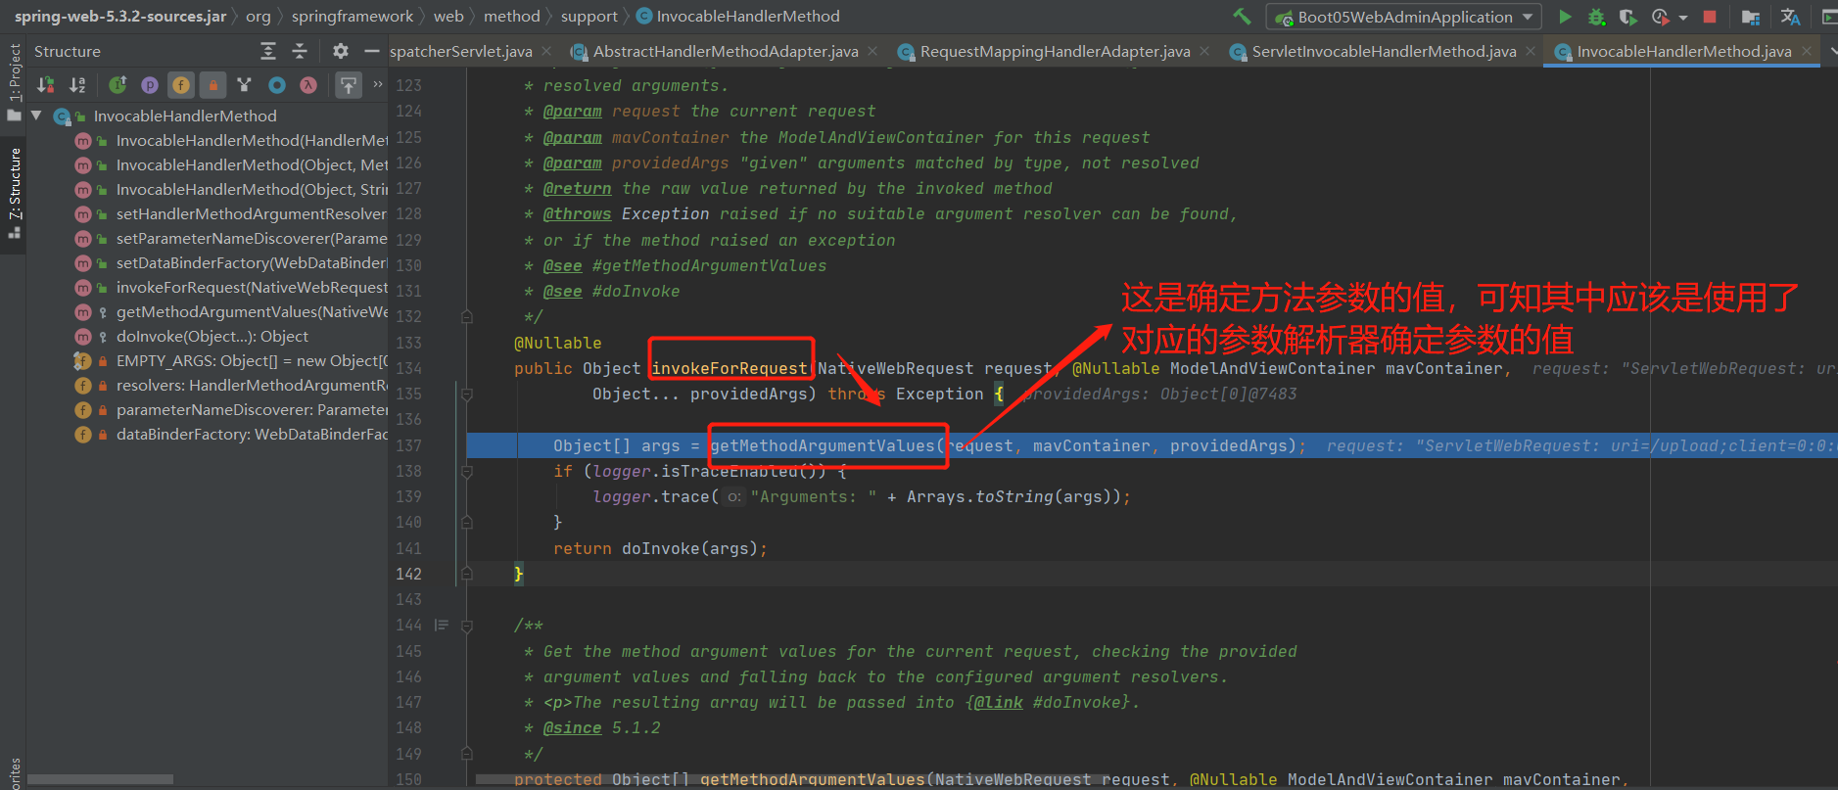Select parameterNameDiscoverer field in Structure tree

232,409
